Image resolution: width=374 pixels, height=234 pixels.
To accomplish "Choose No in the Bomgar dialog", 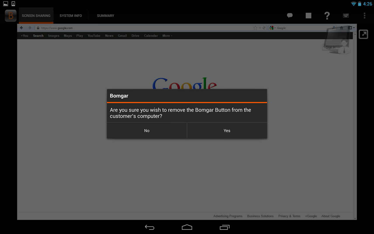I will pos(147,130).
